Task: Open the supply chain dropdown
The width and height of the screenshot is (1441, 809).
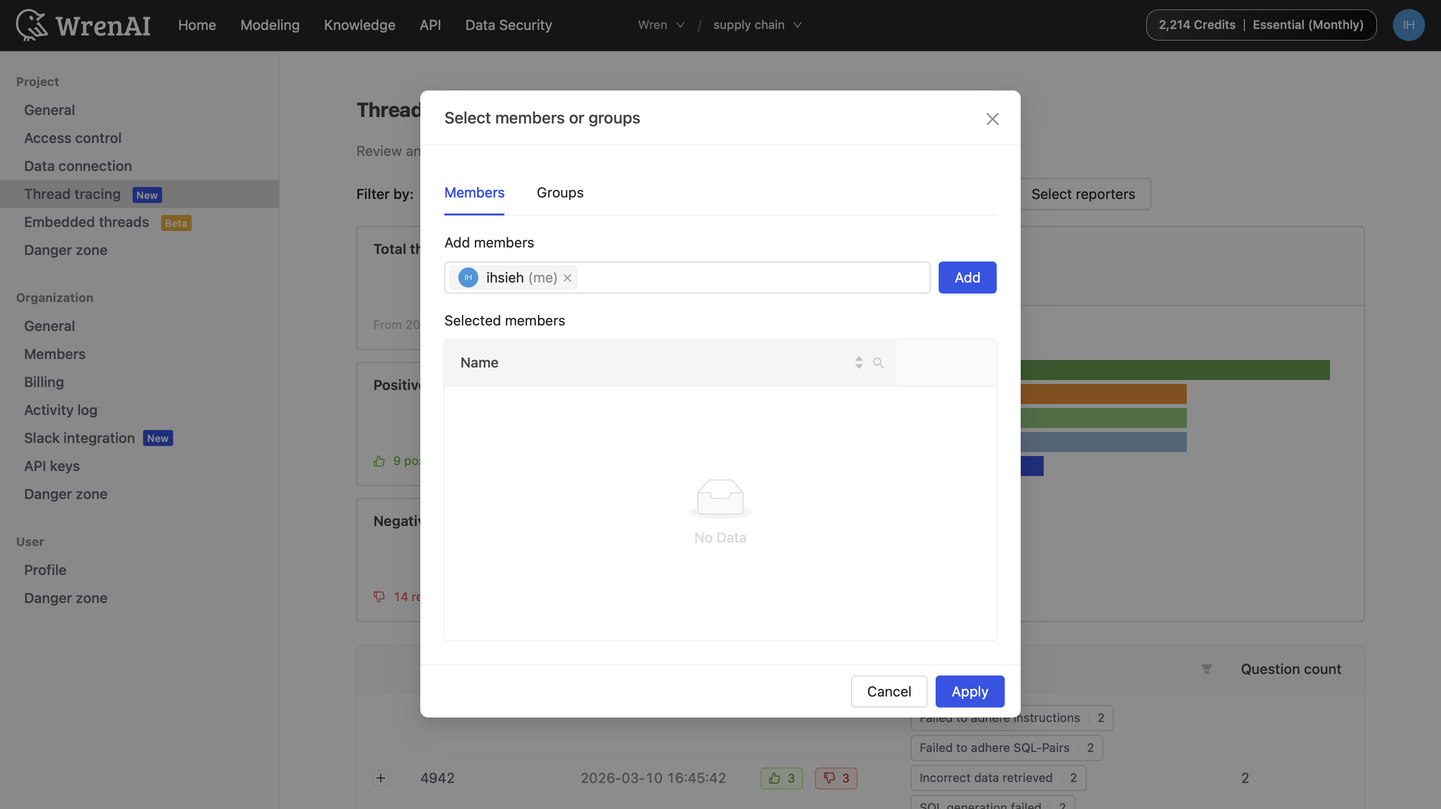Action: [x=757, y=24]
